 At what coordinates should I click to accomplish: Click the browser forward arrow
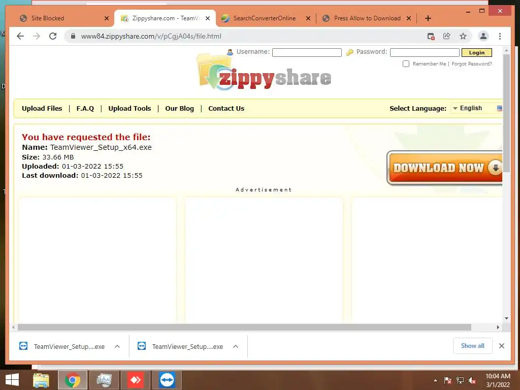pyautogui.click(x=37, y=36)
